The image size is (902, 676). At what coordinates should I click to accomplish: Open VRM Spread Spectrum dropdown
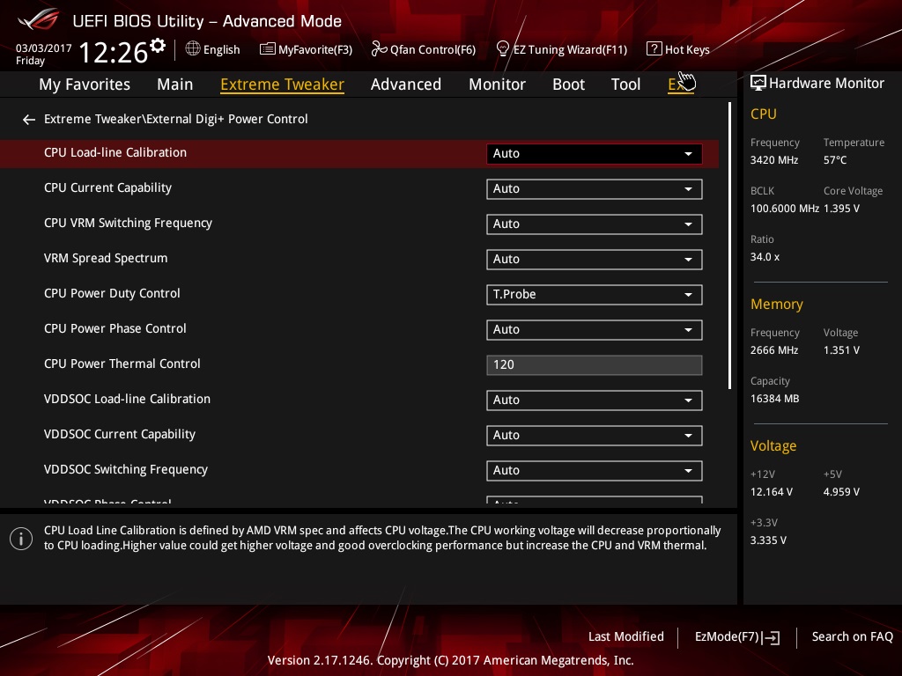pyautogui.click(x=595, y=260)
